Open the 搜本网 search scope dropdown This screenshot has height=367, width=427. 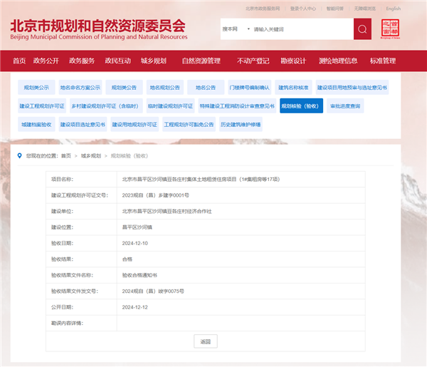pos(236,29)
